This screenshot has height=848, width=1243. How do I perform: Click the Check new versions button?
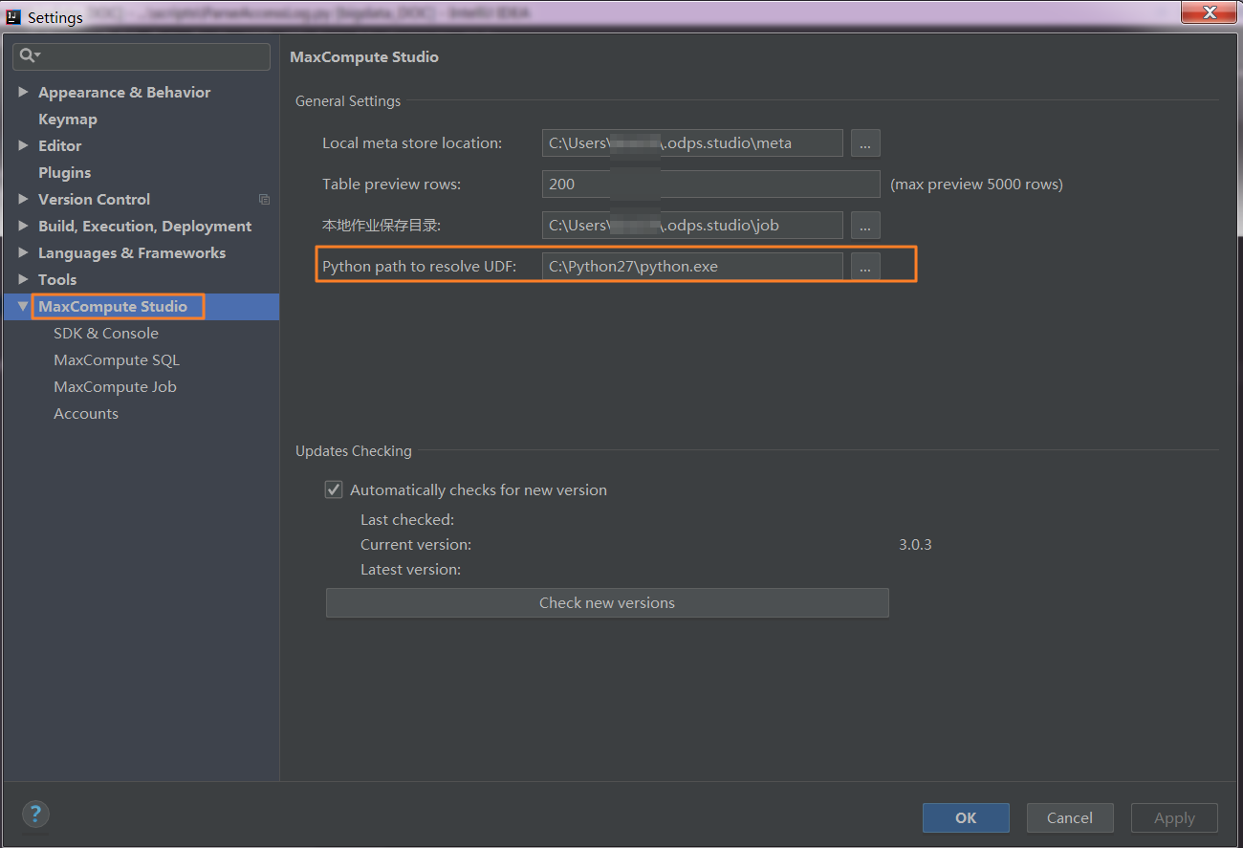[607, 602]
